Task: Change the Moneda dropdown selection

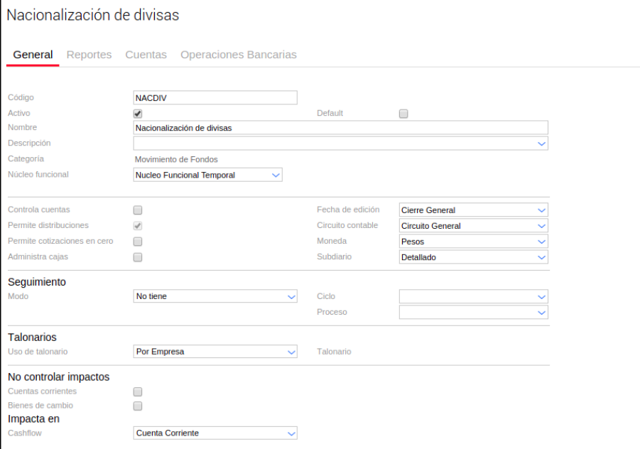Action: tap(473, 242)
